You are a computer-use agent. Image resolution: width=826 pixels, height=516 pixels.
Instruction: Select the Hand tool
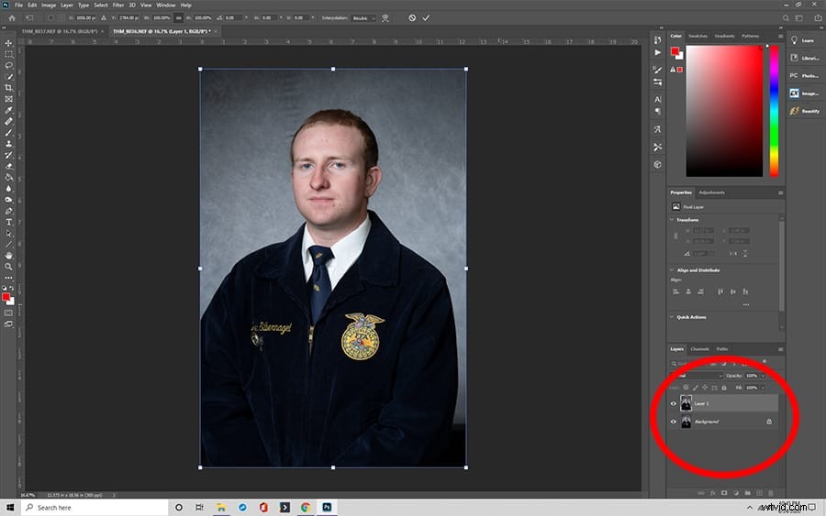click(x=8, y=256)
